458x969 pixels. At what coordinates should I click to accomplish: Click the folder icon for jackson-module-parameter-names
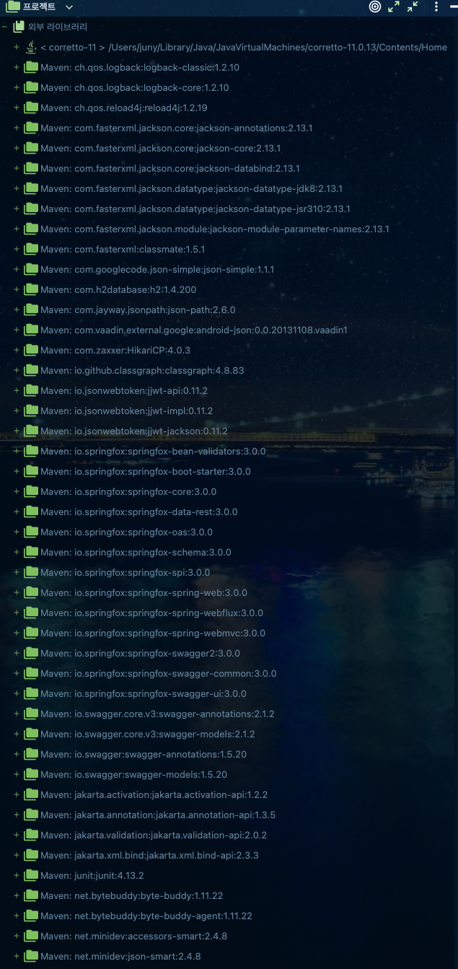click(x=31, y=229)
